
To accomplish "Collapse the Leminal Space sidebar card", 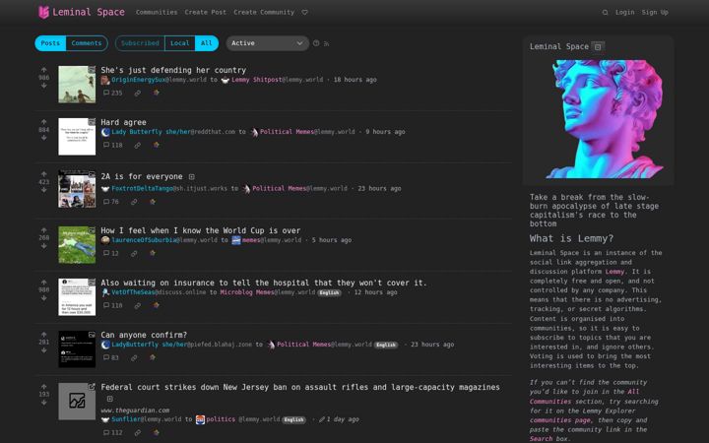I will [598, 46].
